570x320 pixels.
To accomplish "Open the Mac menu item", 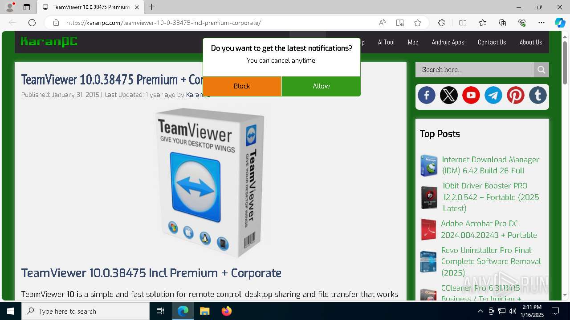I will (x=413, y=42).
